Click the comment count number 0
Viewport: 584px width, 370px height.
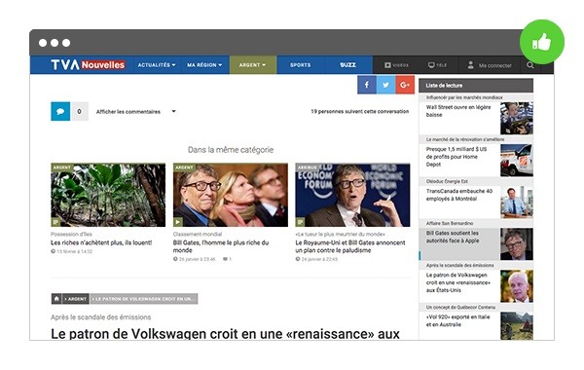(79, 111)
